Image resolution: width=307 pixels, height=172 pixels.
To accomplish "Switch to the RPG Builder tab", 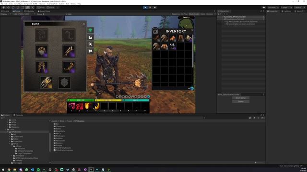I will (x=29, y=11).
